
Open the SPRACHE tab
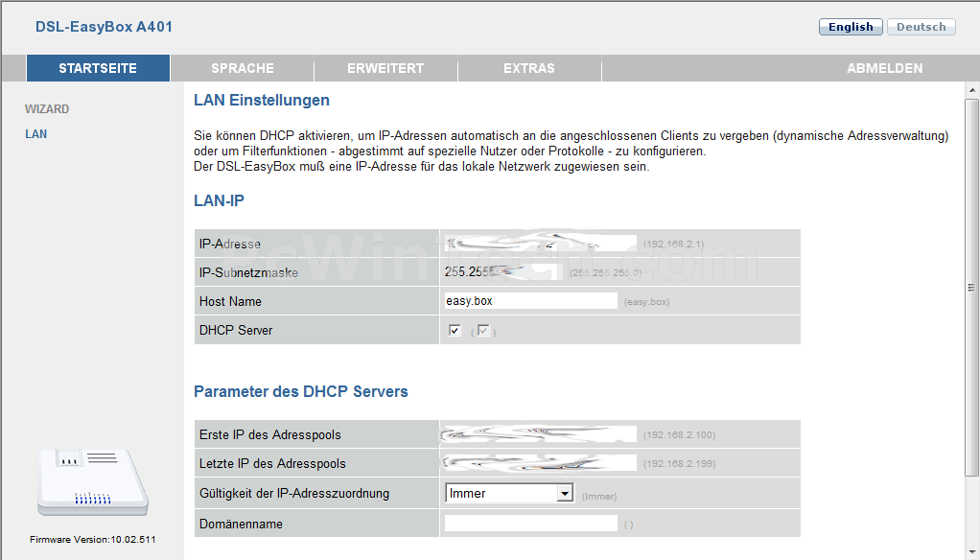pyautogui.click(x=243, y=68)
